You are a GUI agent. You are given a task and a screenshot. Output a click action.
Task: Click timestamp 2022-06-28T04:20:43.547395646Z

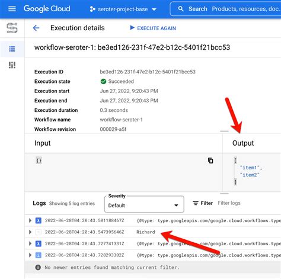85,232
